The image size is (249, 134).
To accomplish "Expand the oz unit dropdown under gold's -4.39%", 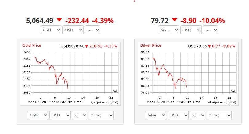I will pyautogui.click(x=93, y=30).
